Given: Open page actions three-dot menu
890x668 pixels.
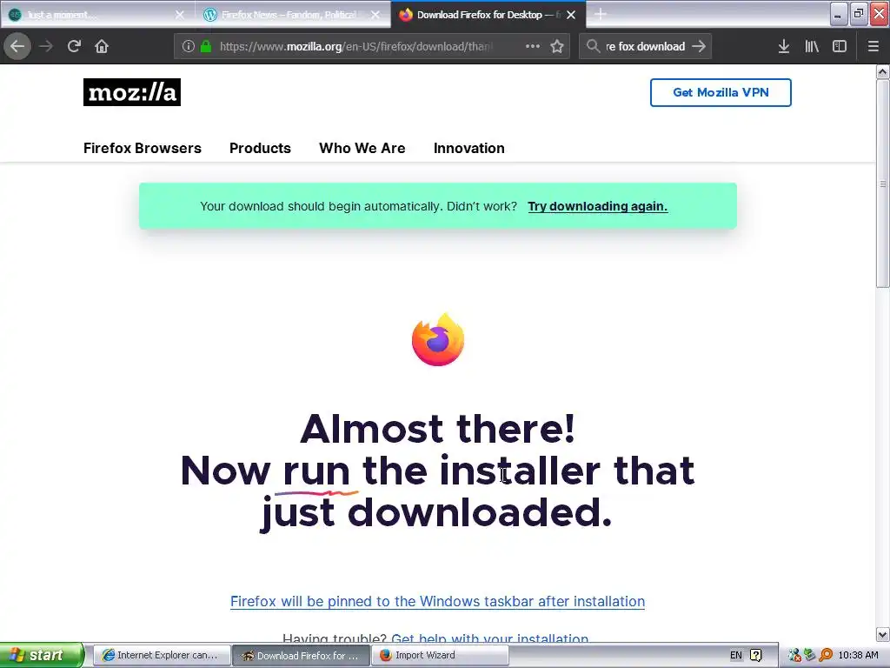Looking at the screenshot, I should click(533, 46).
